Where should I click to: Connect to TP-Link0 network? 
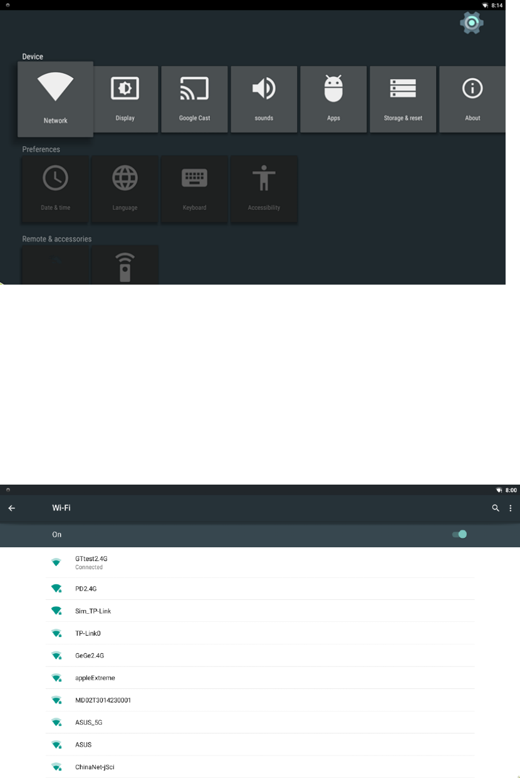click(260, 633)
